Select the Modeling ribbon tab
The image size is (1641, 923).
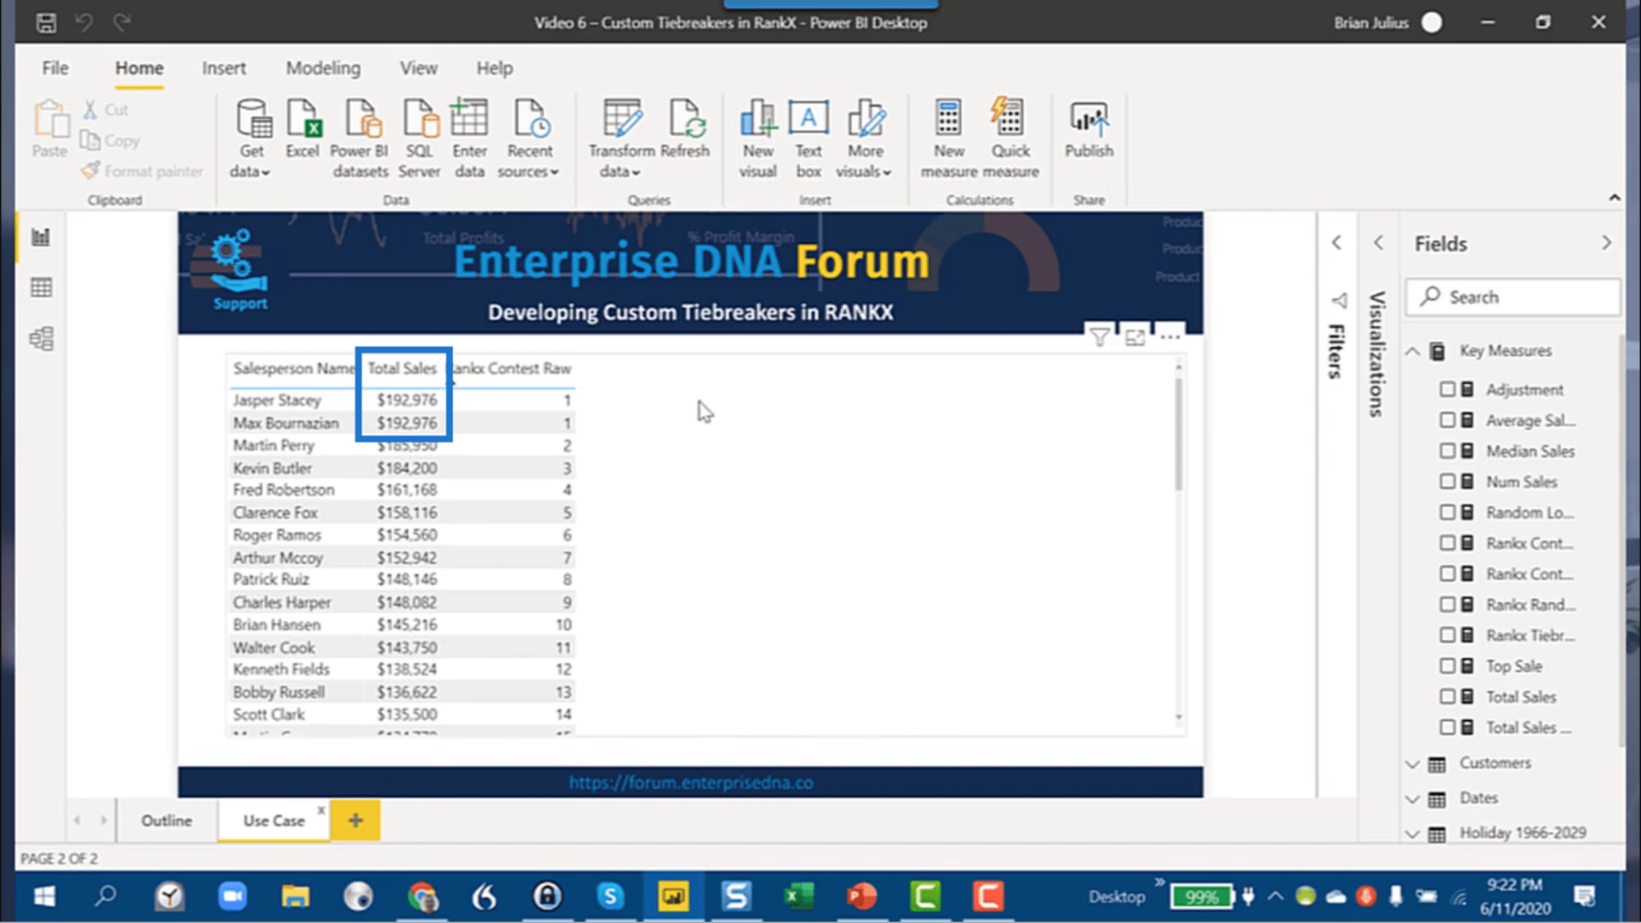(x=323, y=68)
